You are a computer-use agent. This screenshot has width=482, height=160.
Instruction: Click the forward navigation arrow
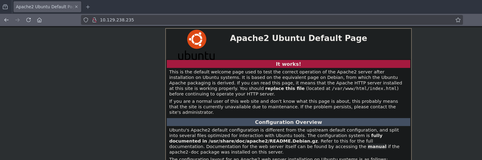[17, 20]
